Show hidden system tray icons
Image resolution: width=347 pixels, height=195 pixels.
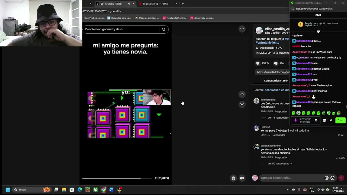tap(288, 190)
